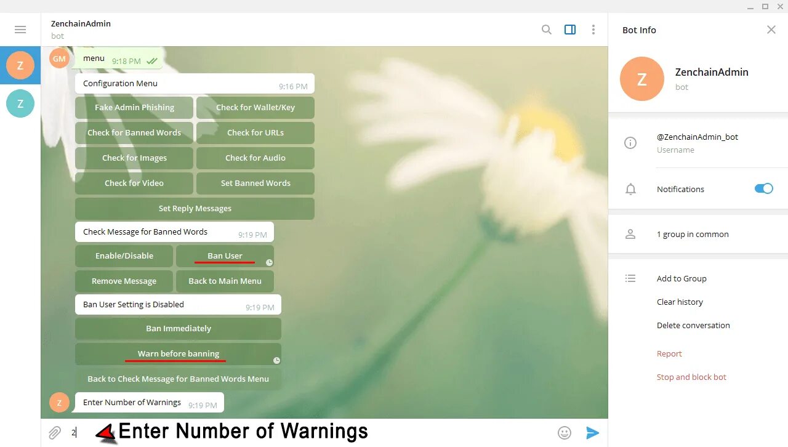Click Clear history option
788x447 pixels.
click(680, 302)
